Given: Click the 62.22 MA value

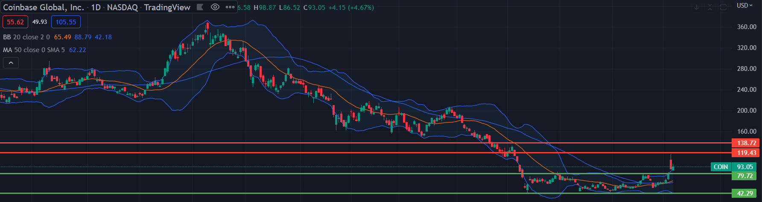Looking at the screenshot, I should (x=77, y=50).
